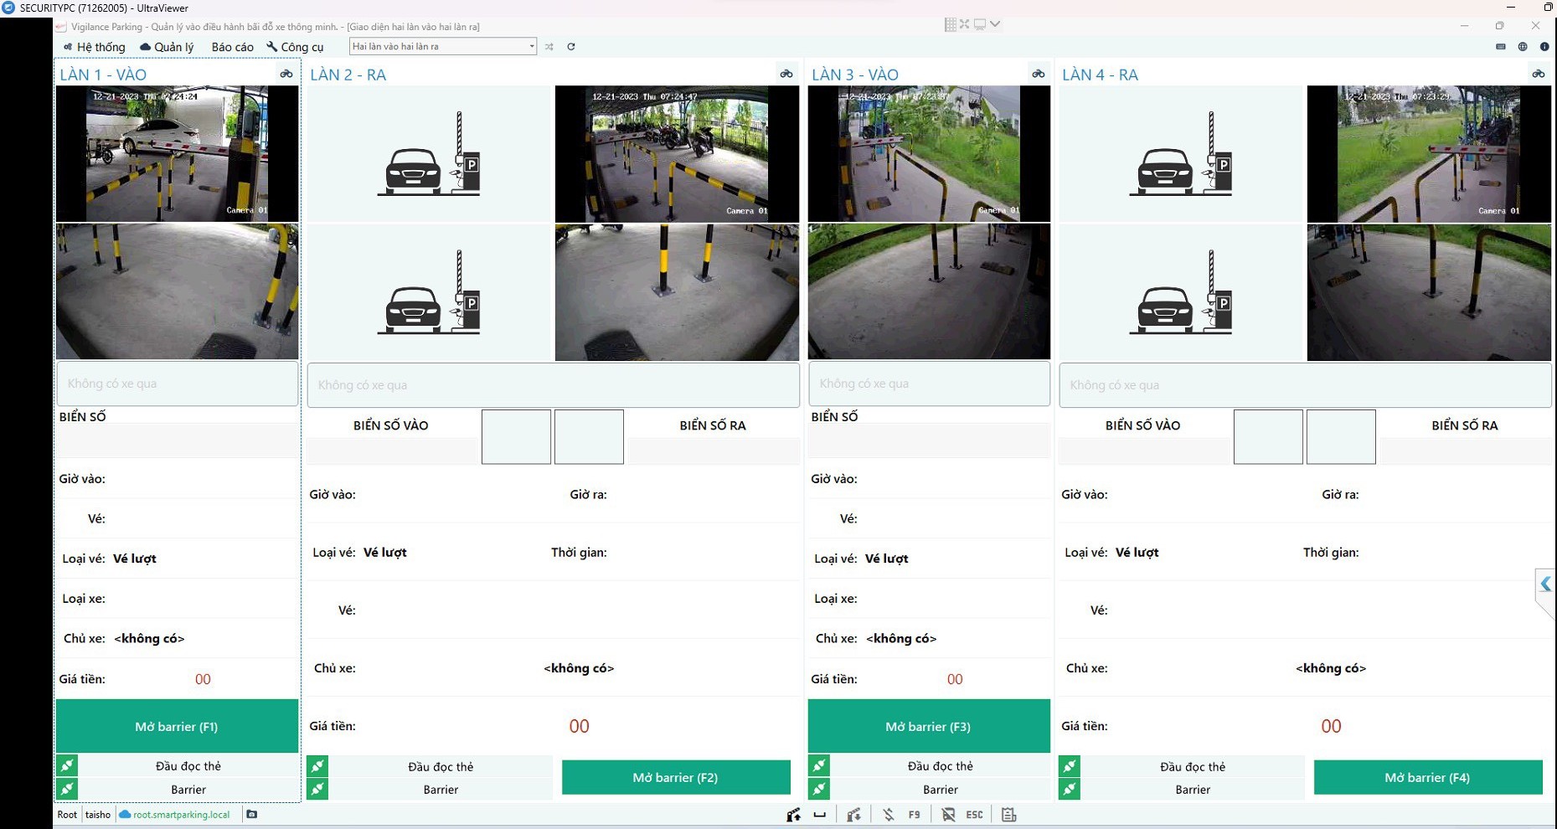Open the Báo cáo menu
Viewport: 1557px width, 829px height.
[x=232, y=47]
